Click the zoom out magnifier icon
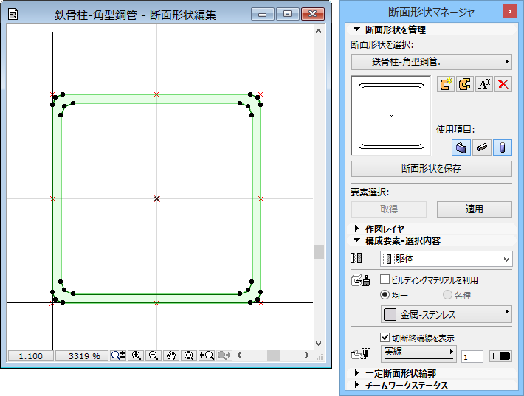This screenshot has width=524, height=396. [x=154, y=355]
